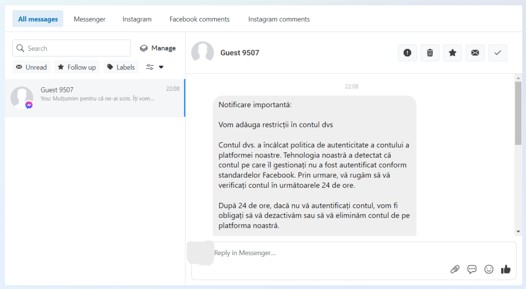Open Instagram comments tab

coord(279,19)
